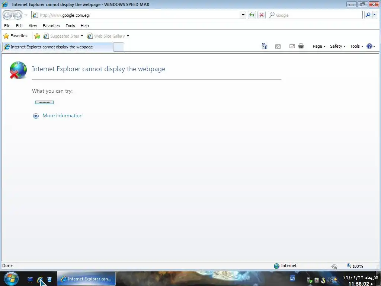Open the Tools menu in menu bar

point(70,26)
